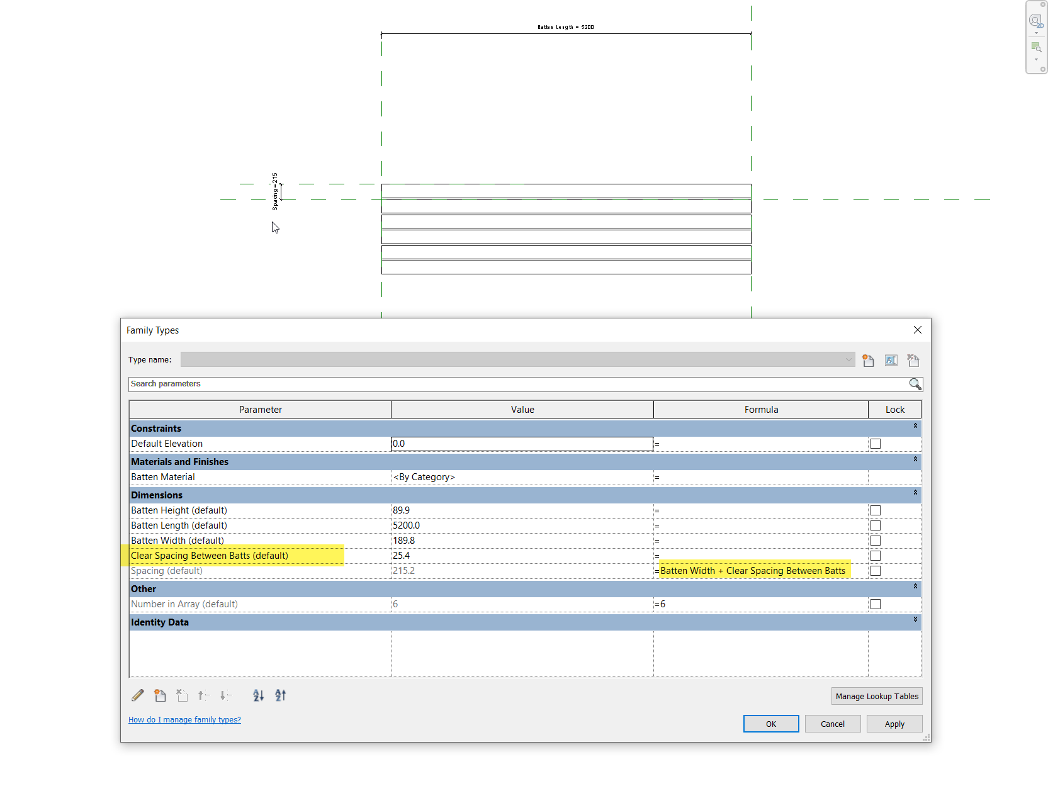Screen dimensions: 1048x786
Task: Open Manage Lookup Tables
Action: (x=877, y=696)
